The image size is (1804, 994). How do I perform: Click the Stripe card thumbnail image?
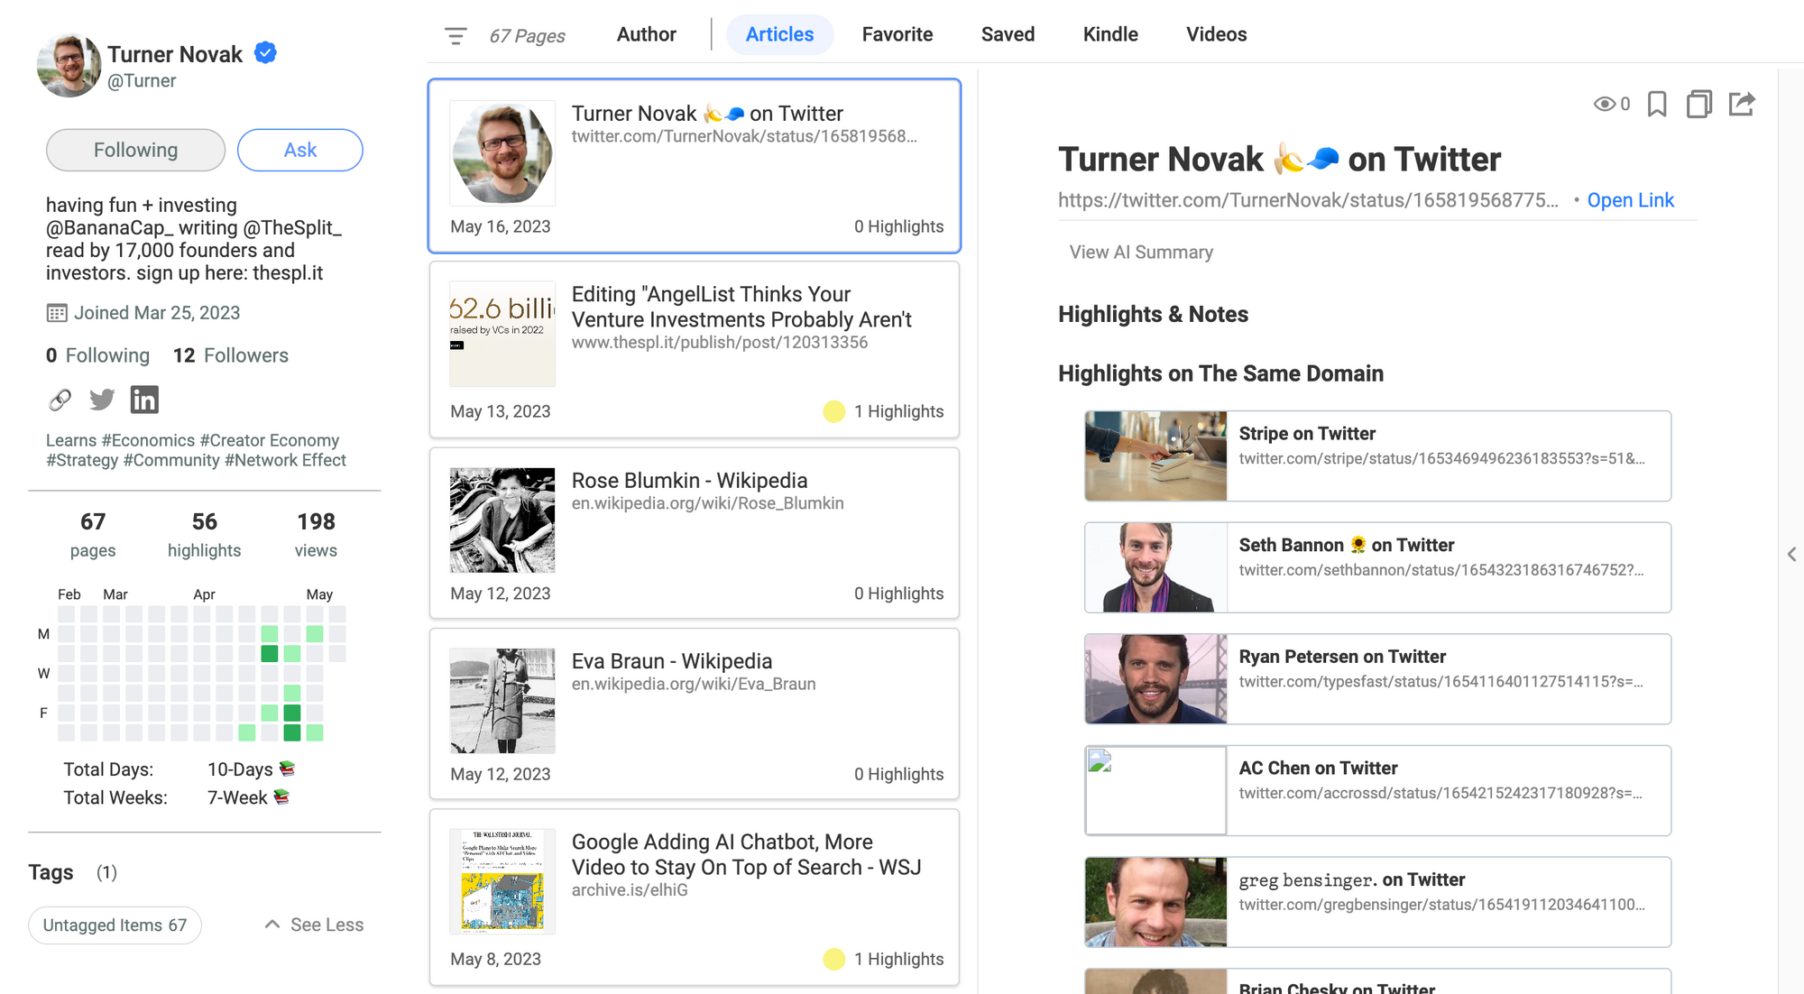[1156, 456]
